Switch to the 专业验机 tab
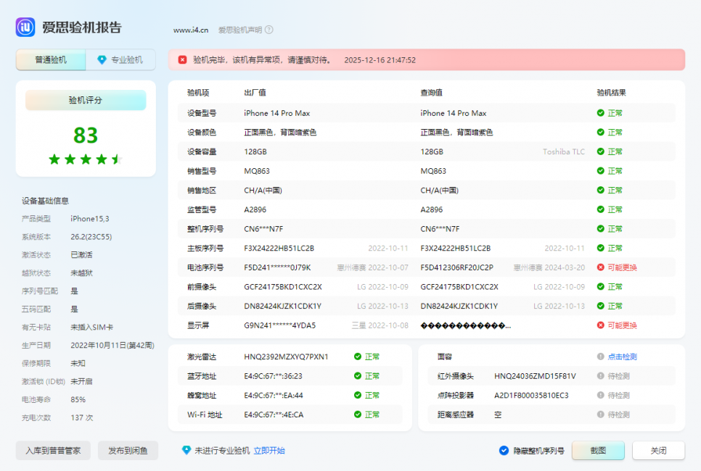 click(120, 60)
